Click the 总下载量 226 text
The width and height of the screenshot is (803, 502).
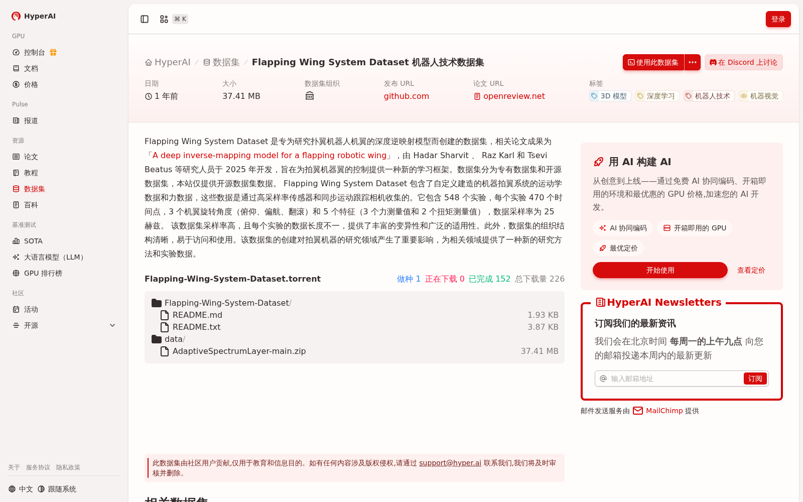540,279
